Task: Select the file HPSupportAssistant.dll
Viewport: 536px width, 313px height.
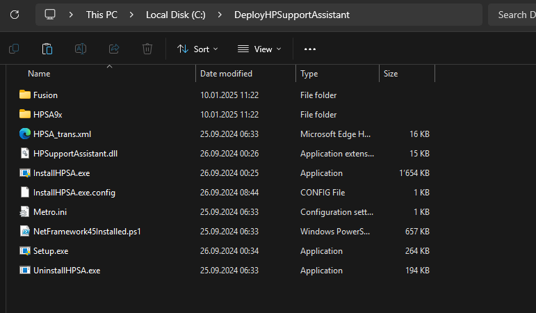Action: tap(75, 154)
